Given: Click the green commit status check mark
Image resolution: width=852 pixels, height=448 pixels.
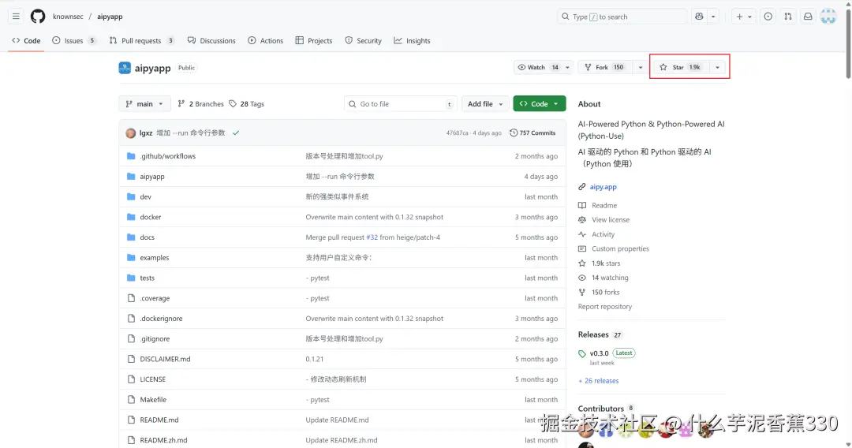Looking at the screenshot, I should [x=236, y=133].
